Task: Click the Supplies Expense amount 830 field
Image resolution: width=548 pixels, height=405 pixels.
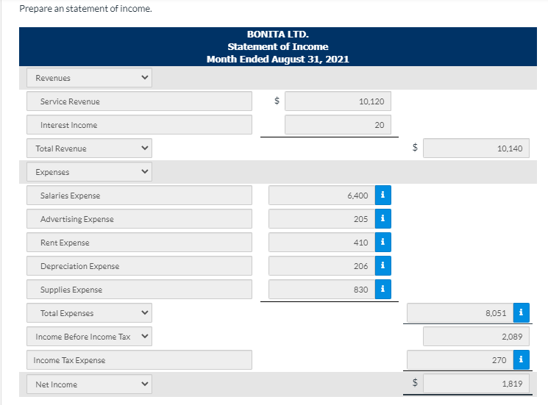Action: tap(322, 289)
